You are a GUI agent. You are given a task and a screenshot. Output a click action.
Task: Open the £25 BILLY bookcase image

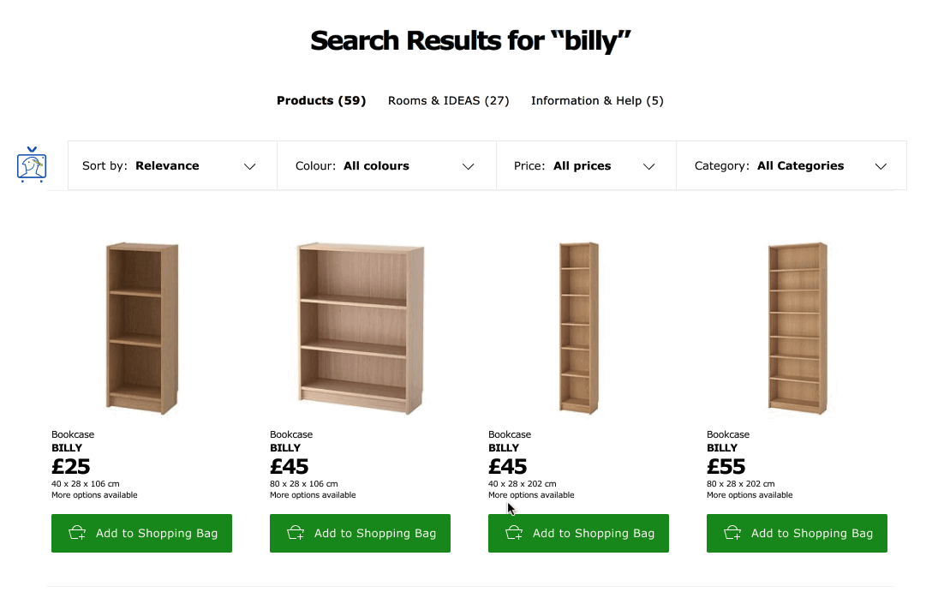pyautogui.click(x=141, y=327)
